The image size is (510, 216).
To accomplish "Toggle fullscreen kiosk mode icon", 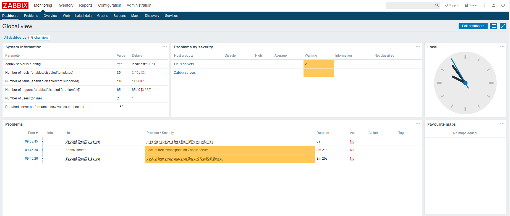I will click(503, 26).
